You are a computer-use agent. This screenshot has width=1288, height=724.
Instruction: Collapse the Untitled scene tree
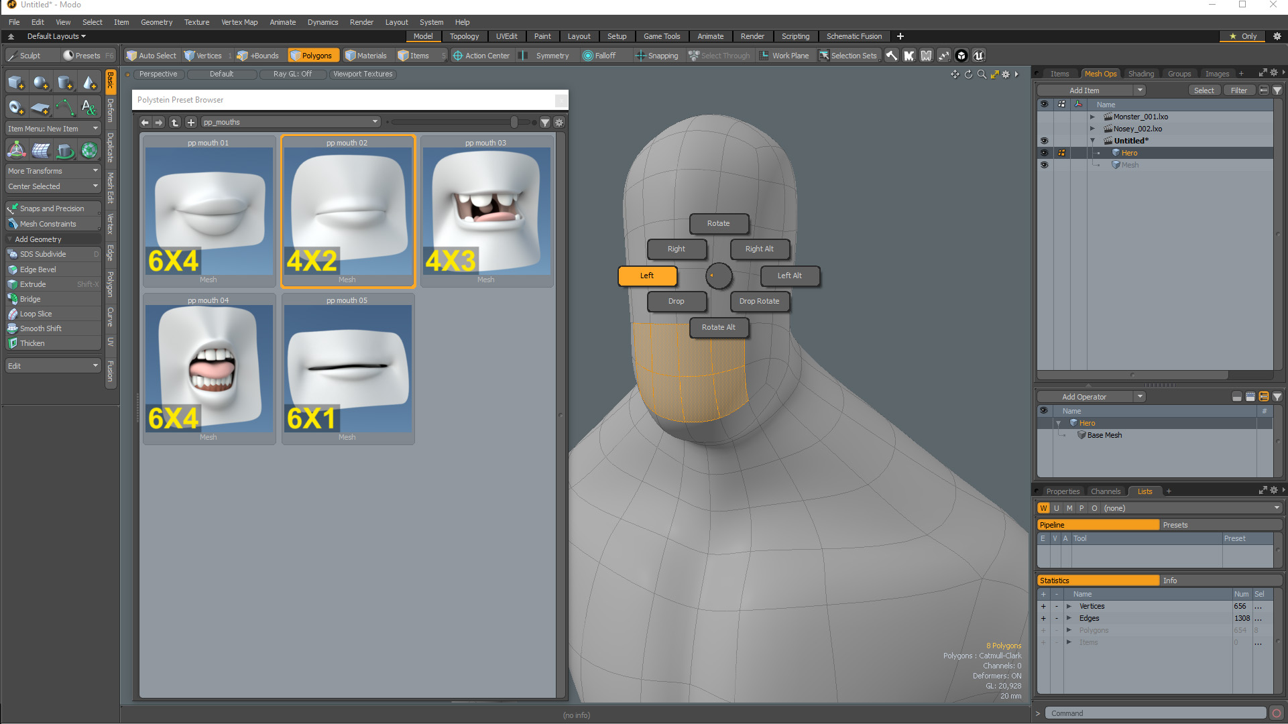tap(1093, 141)
